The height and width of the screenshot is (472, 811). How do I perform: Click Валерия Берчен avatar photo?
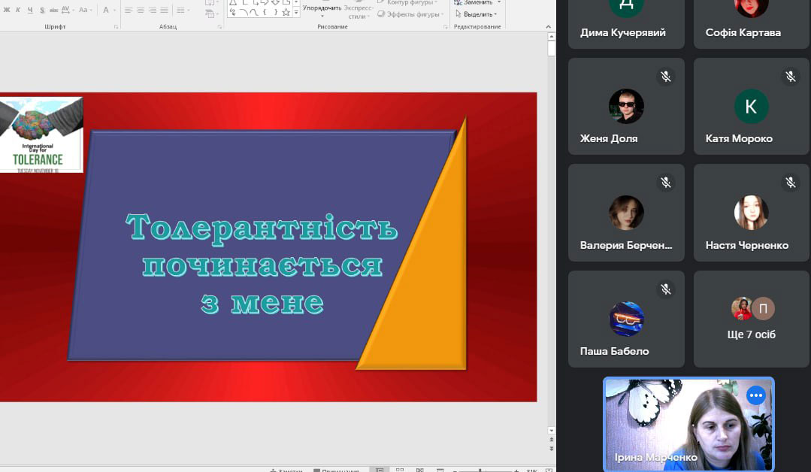tap(626, 213)
